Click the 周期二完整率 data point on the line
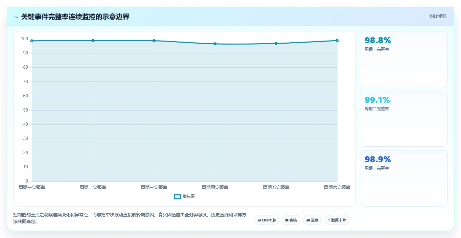The width and height of the screenshot is (461, 238). click(93, 41)
